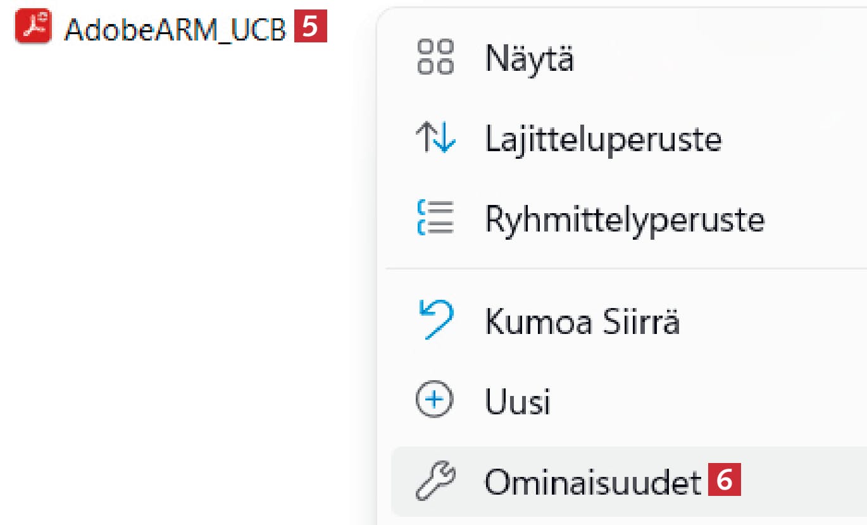Click the AdobeARM_UCB red Adobe file icon
The image size is (867, 525).
[x=33, y=28]
